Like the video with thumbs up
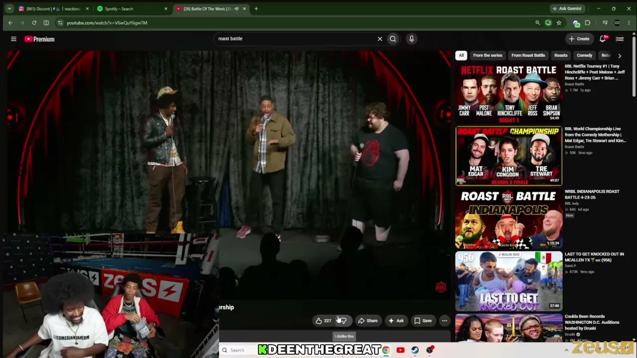The image size is (637, 358). [323, 321]
